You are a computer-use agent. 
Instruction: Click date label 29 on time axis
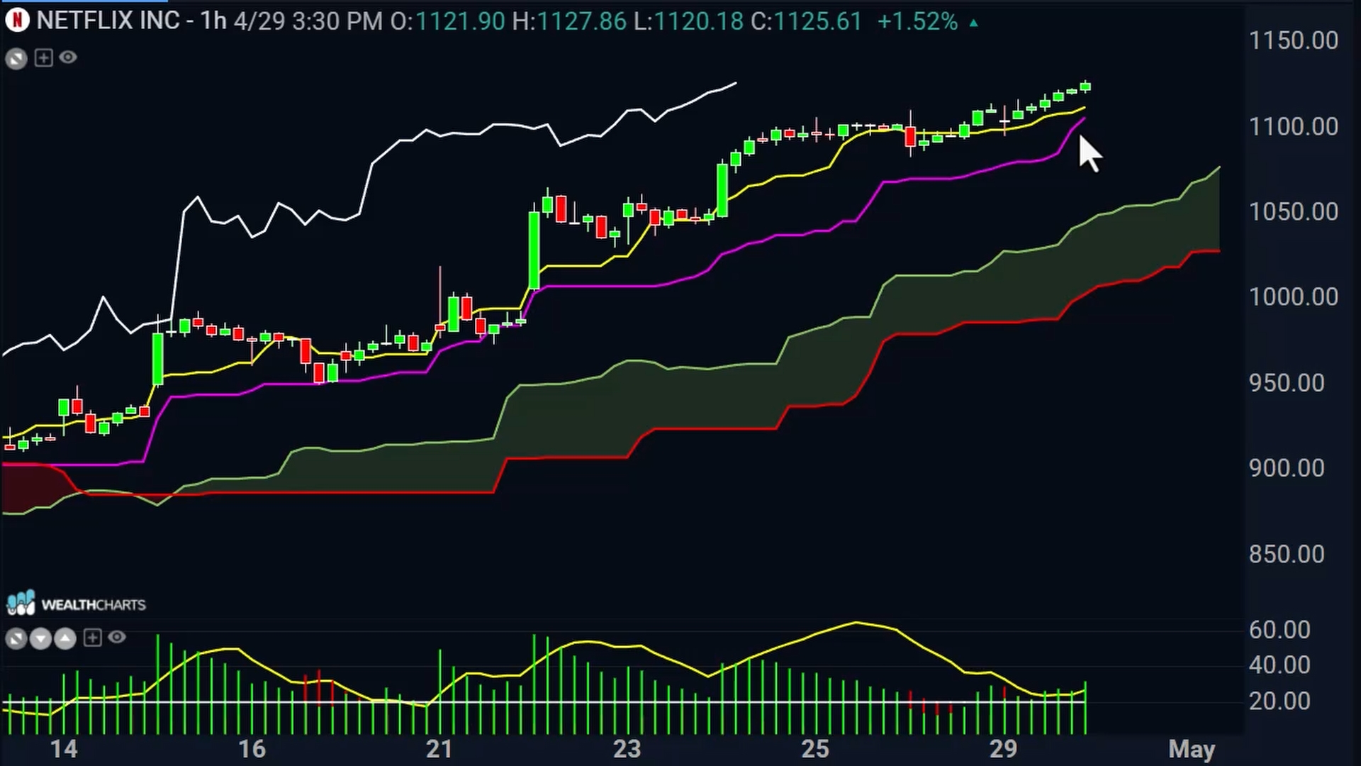pos(1003,750)
